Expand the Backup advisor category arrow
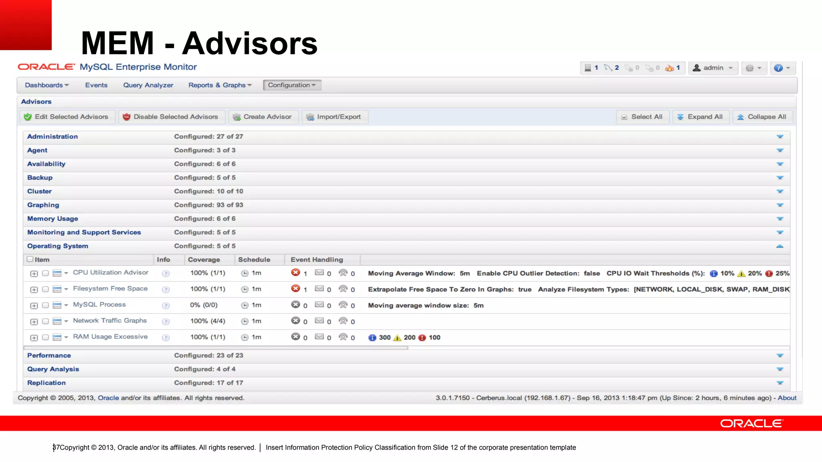Image resolution: width=822 pixels, height=462 pixels. [x=780, y=178]
